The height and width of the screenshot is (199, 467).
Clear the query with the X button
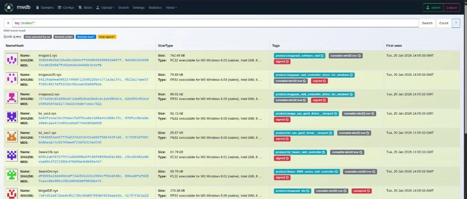click(x=8, y=23)
